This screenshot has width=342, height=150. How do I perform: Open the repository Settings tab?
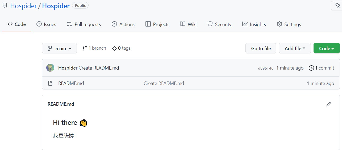point(289,24)
